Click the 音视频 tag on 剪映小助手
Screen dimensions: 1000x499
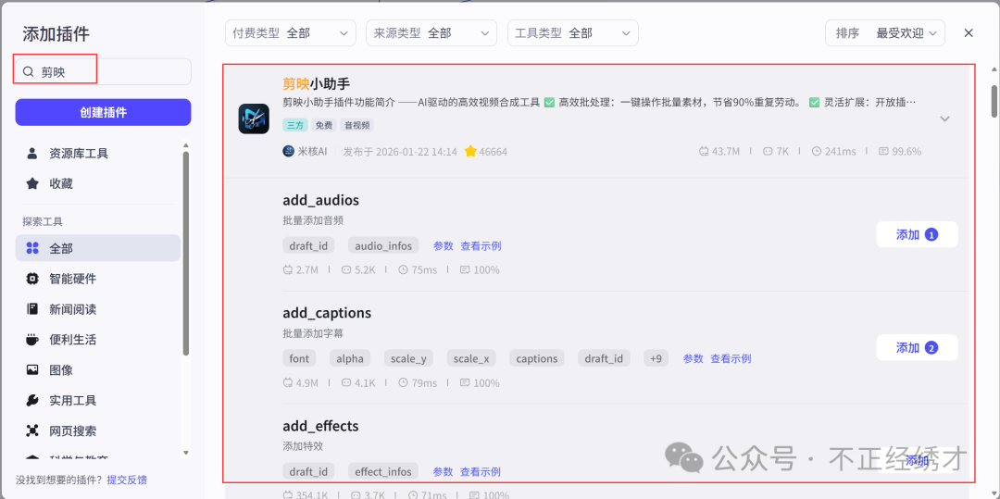coord(356,126)
